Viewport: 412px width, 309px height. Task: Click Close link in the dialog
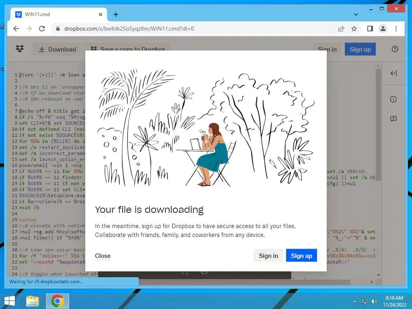coord(103,255)
